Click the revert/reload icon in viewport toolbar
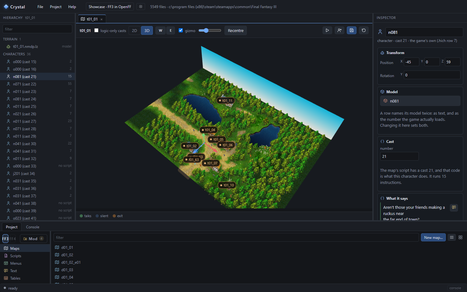Image resolution: width=467 pixels, height=292 pixels. 364,30
